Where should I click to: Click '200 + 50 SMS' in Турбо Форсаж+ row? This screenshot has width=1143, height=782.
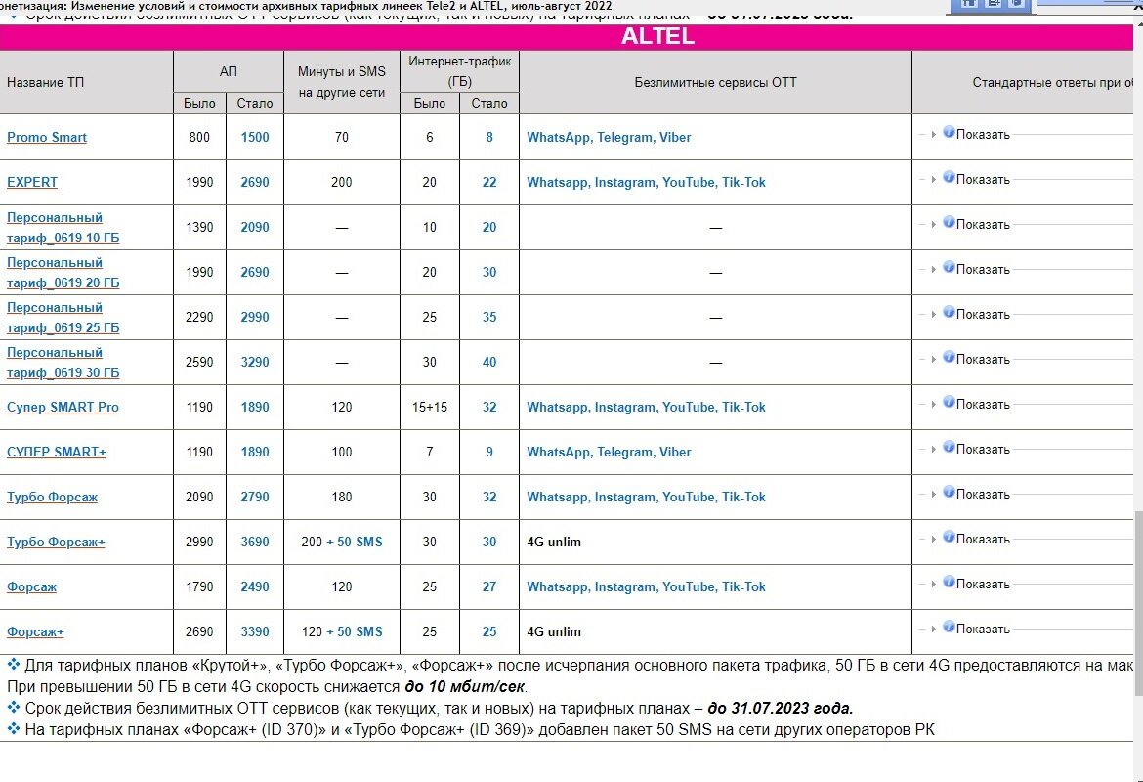tap(341, 542)
